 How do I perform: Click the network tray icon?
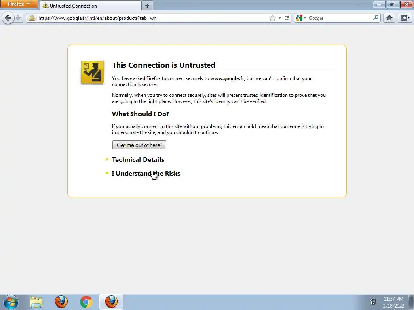[x=373, y=302]
